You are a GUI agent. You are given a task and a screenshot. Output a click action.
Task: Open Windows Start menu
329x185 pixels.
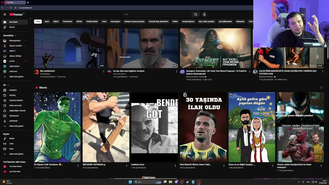pos(130,182)
